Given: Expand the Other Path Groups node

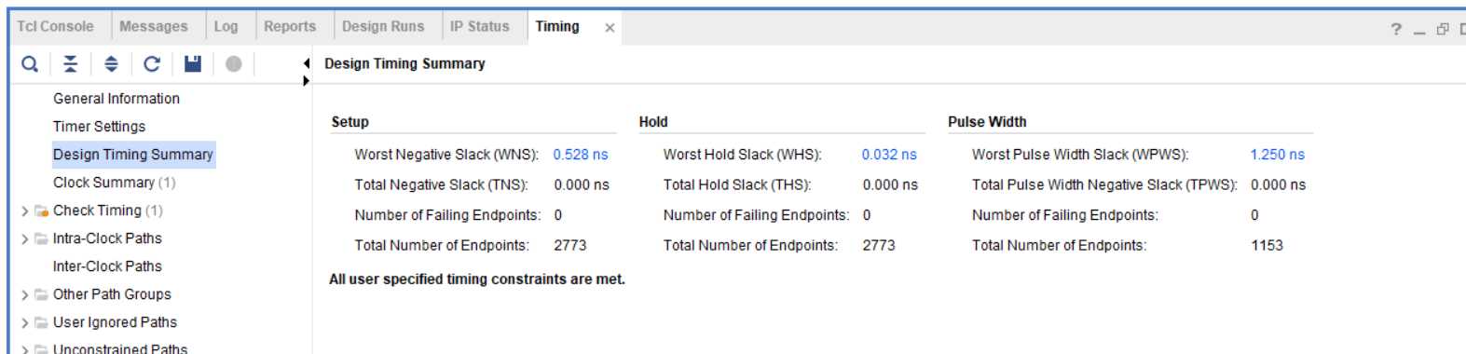Looking at the screenshot, I should 25,295.
